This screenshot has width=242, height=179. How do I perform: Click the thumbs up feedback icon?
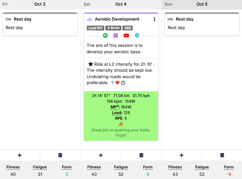click(121, 124)
